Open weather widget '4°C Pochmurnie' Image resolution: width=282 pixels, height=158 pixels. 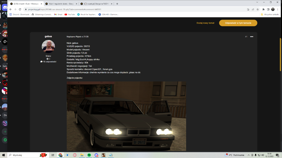(x=234, y=155)
